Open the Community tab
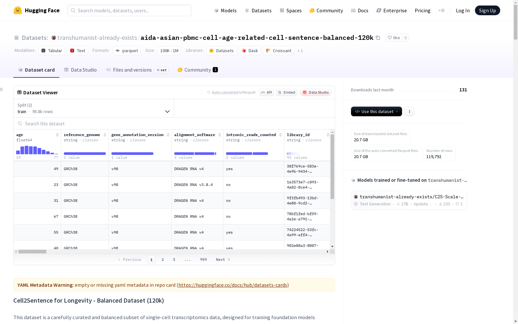The image size is (518, 324). point(197,70)
